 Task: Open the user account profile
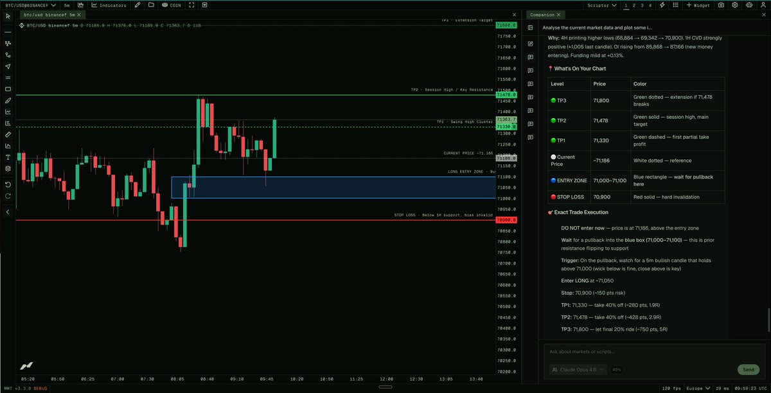[x=762, y=5]
